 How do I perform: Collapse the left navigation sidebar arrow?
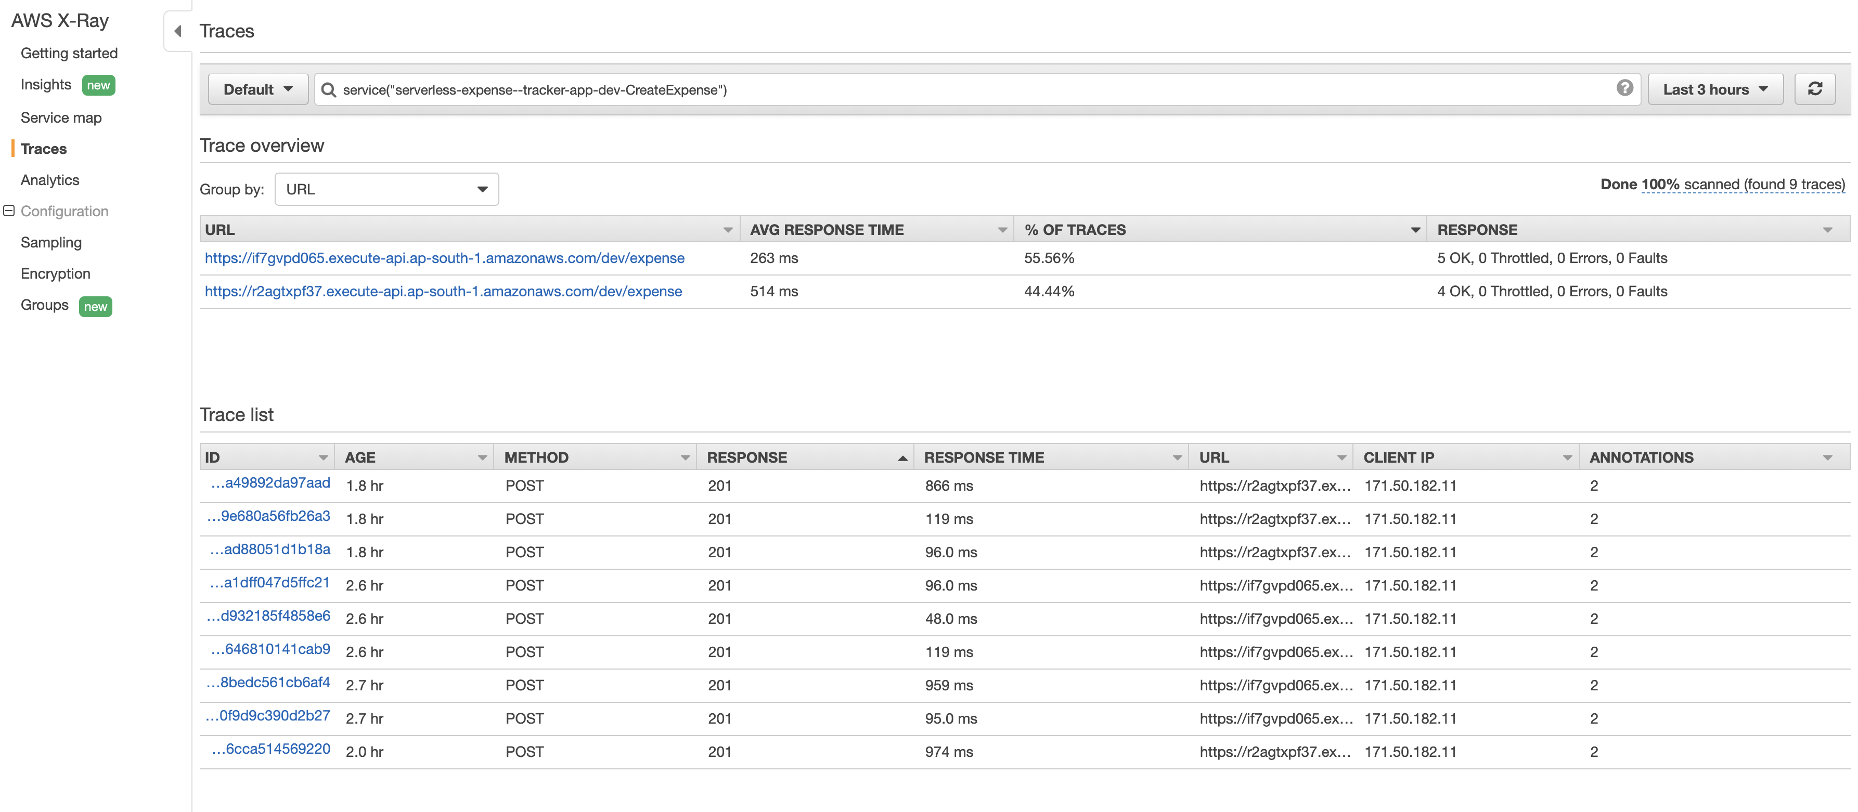pyautogui.click(x=177, y=31)
